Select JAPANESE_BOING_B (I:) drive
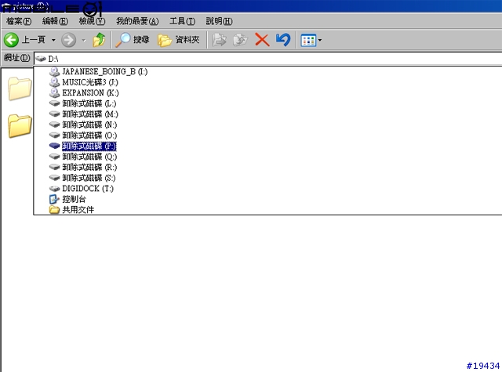 [x=104, y=71]
